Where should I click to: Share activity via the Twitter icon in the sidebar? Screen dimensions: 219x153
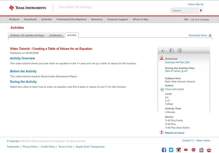(x=180, y=50)
